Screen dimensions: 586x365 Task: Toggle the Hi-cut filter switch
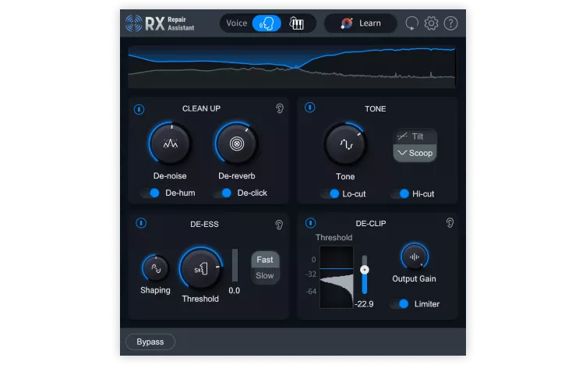[x=401, y=193]
